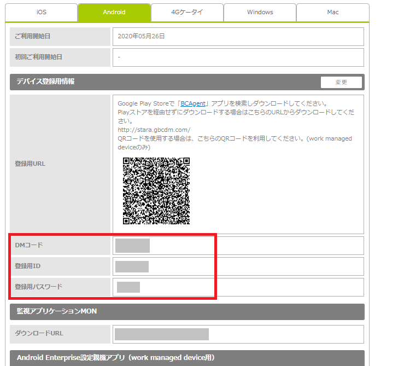Click the registration QR code image
Viewport: 404px width, 366px height.
[156, 191]
